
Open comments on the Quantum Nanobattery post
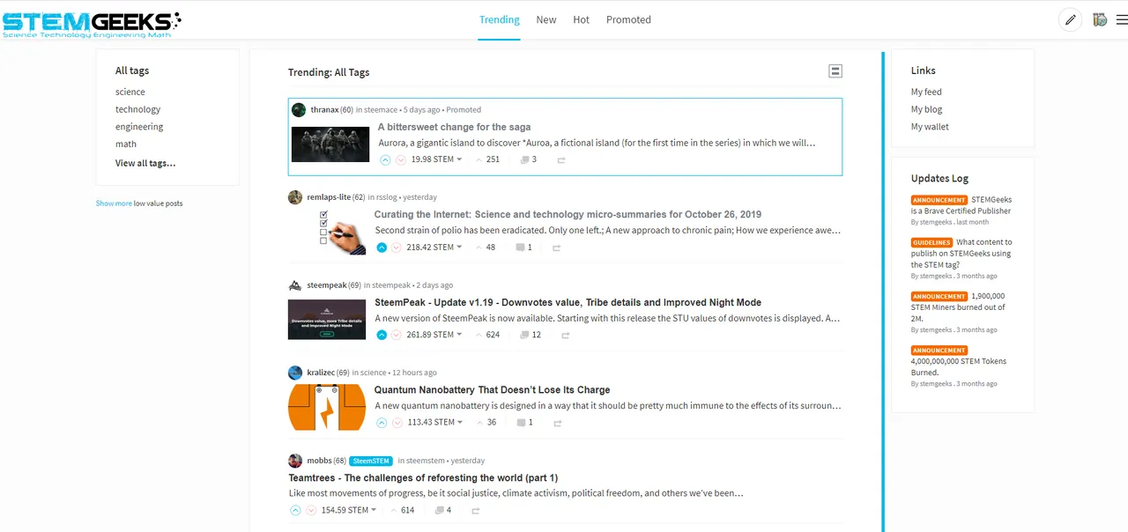coord(524,423)
